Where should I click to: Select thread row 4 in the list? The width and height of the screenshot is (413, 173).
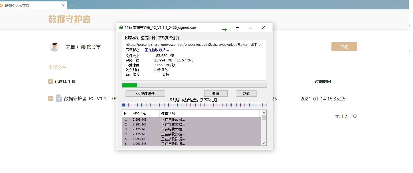point(192,134)
